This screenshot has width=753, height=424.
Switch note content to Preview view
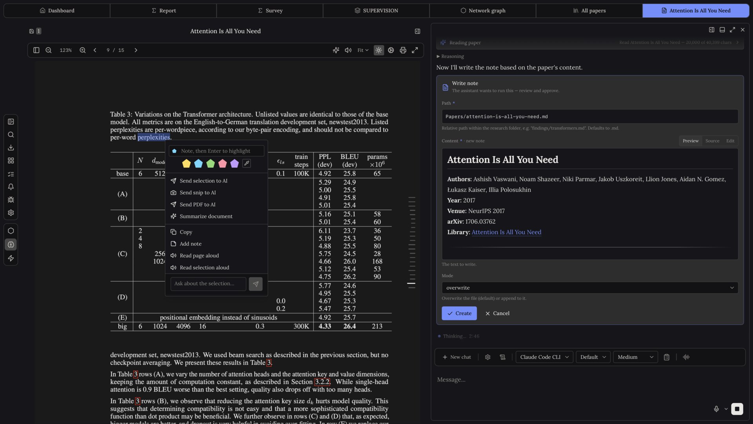(x=691, y=141)
